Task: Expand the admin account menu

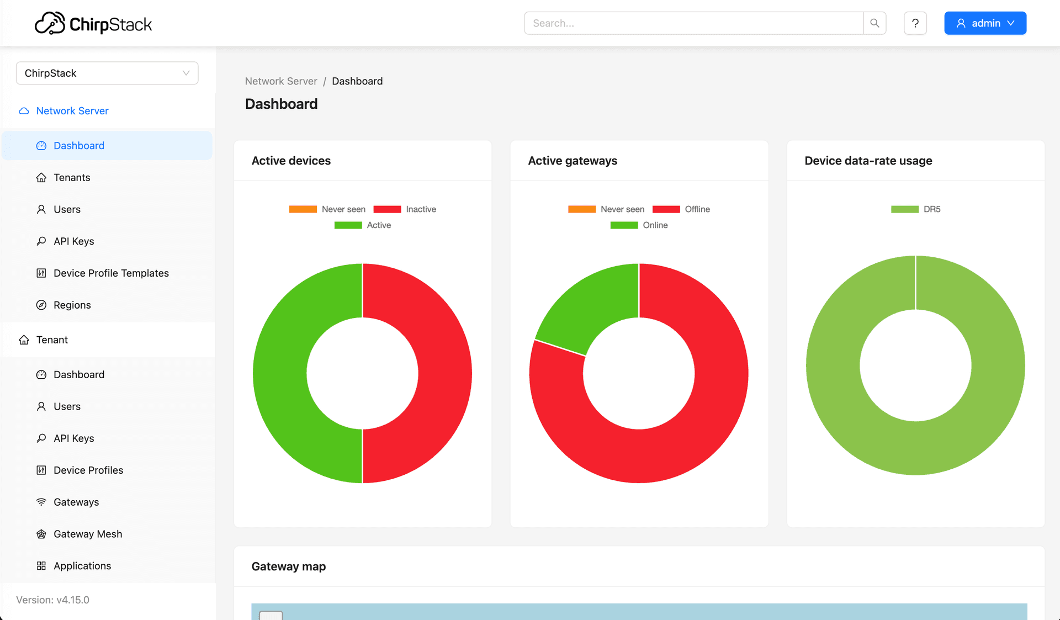Action: tap(985, 23)
